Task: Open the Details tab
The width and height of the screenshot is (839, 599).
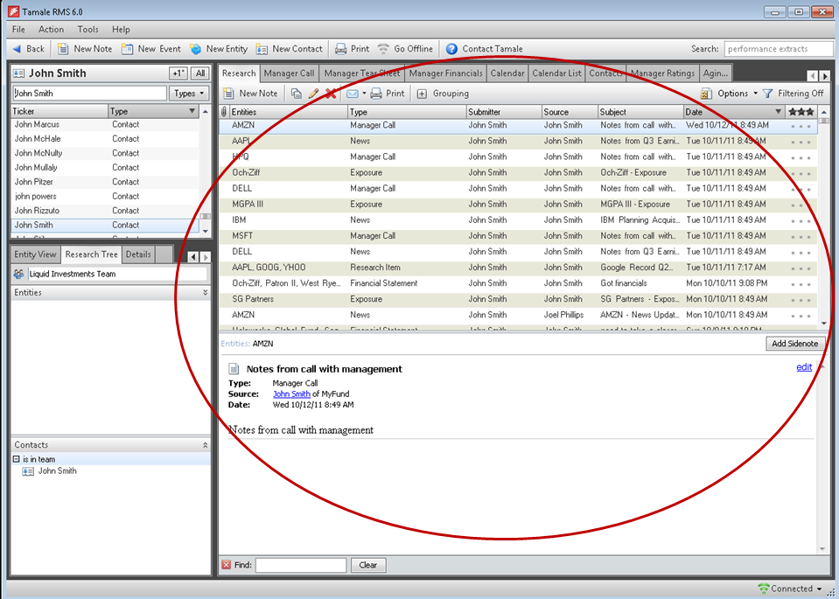Action: 138,254
